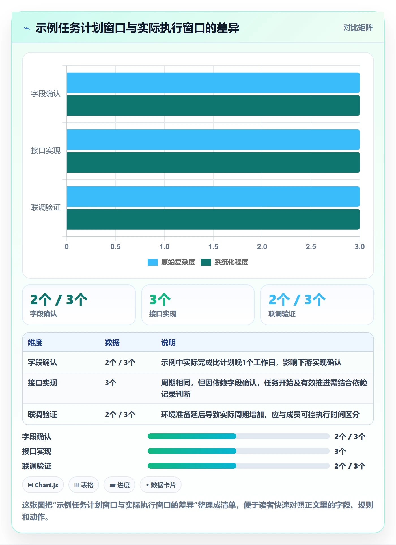
Task: Click the 说明 table column header
Action: click(168, 342)
